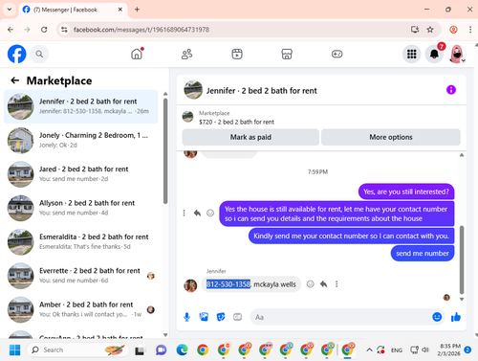Open the notifications bell
478x361 pixels.
click(x=434, y=54)
